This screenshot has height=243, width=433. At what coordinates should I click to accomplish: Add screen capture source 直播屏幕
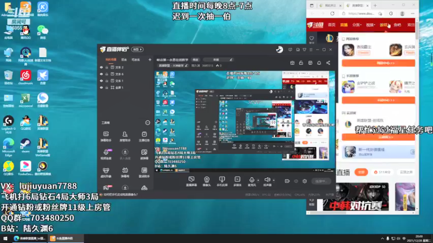point(191,181)
